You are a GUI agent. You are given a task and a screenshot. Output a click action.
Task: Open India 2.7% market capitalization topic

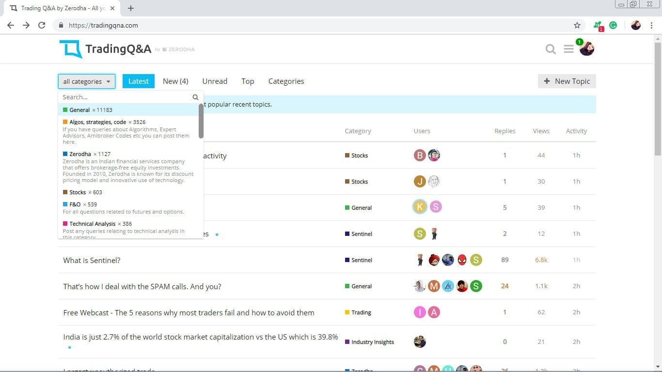tap(201, 337)
